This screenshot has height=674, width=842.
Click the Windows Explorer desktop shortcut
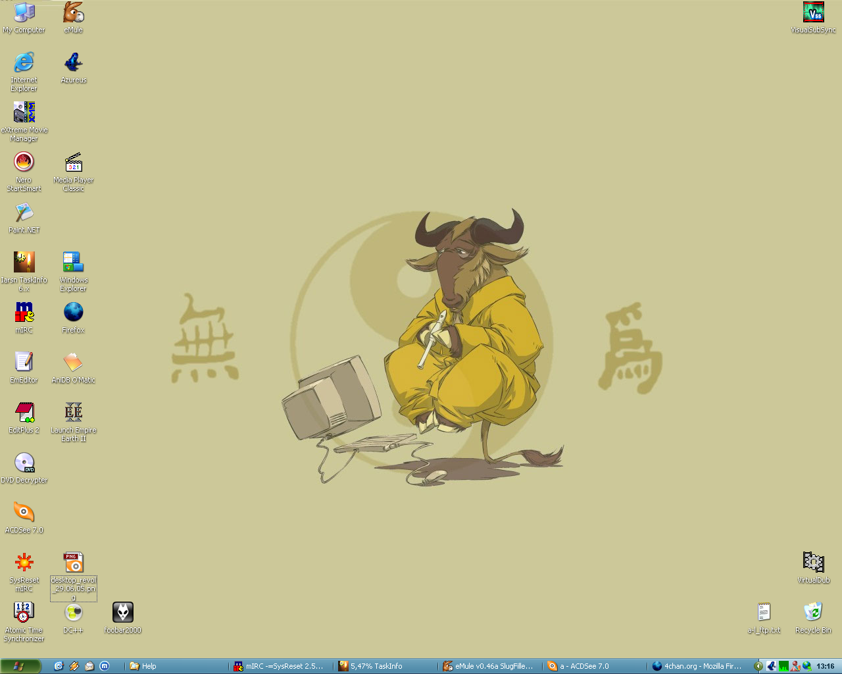click(74, 272)
